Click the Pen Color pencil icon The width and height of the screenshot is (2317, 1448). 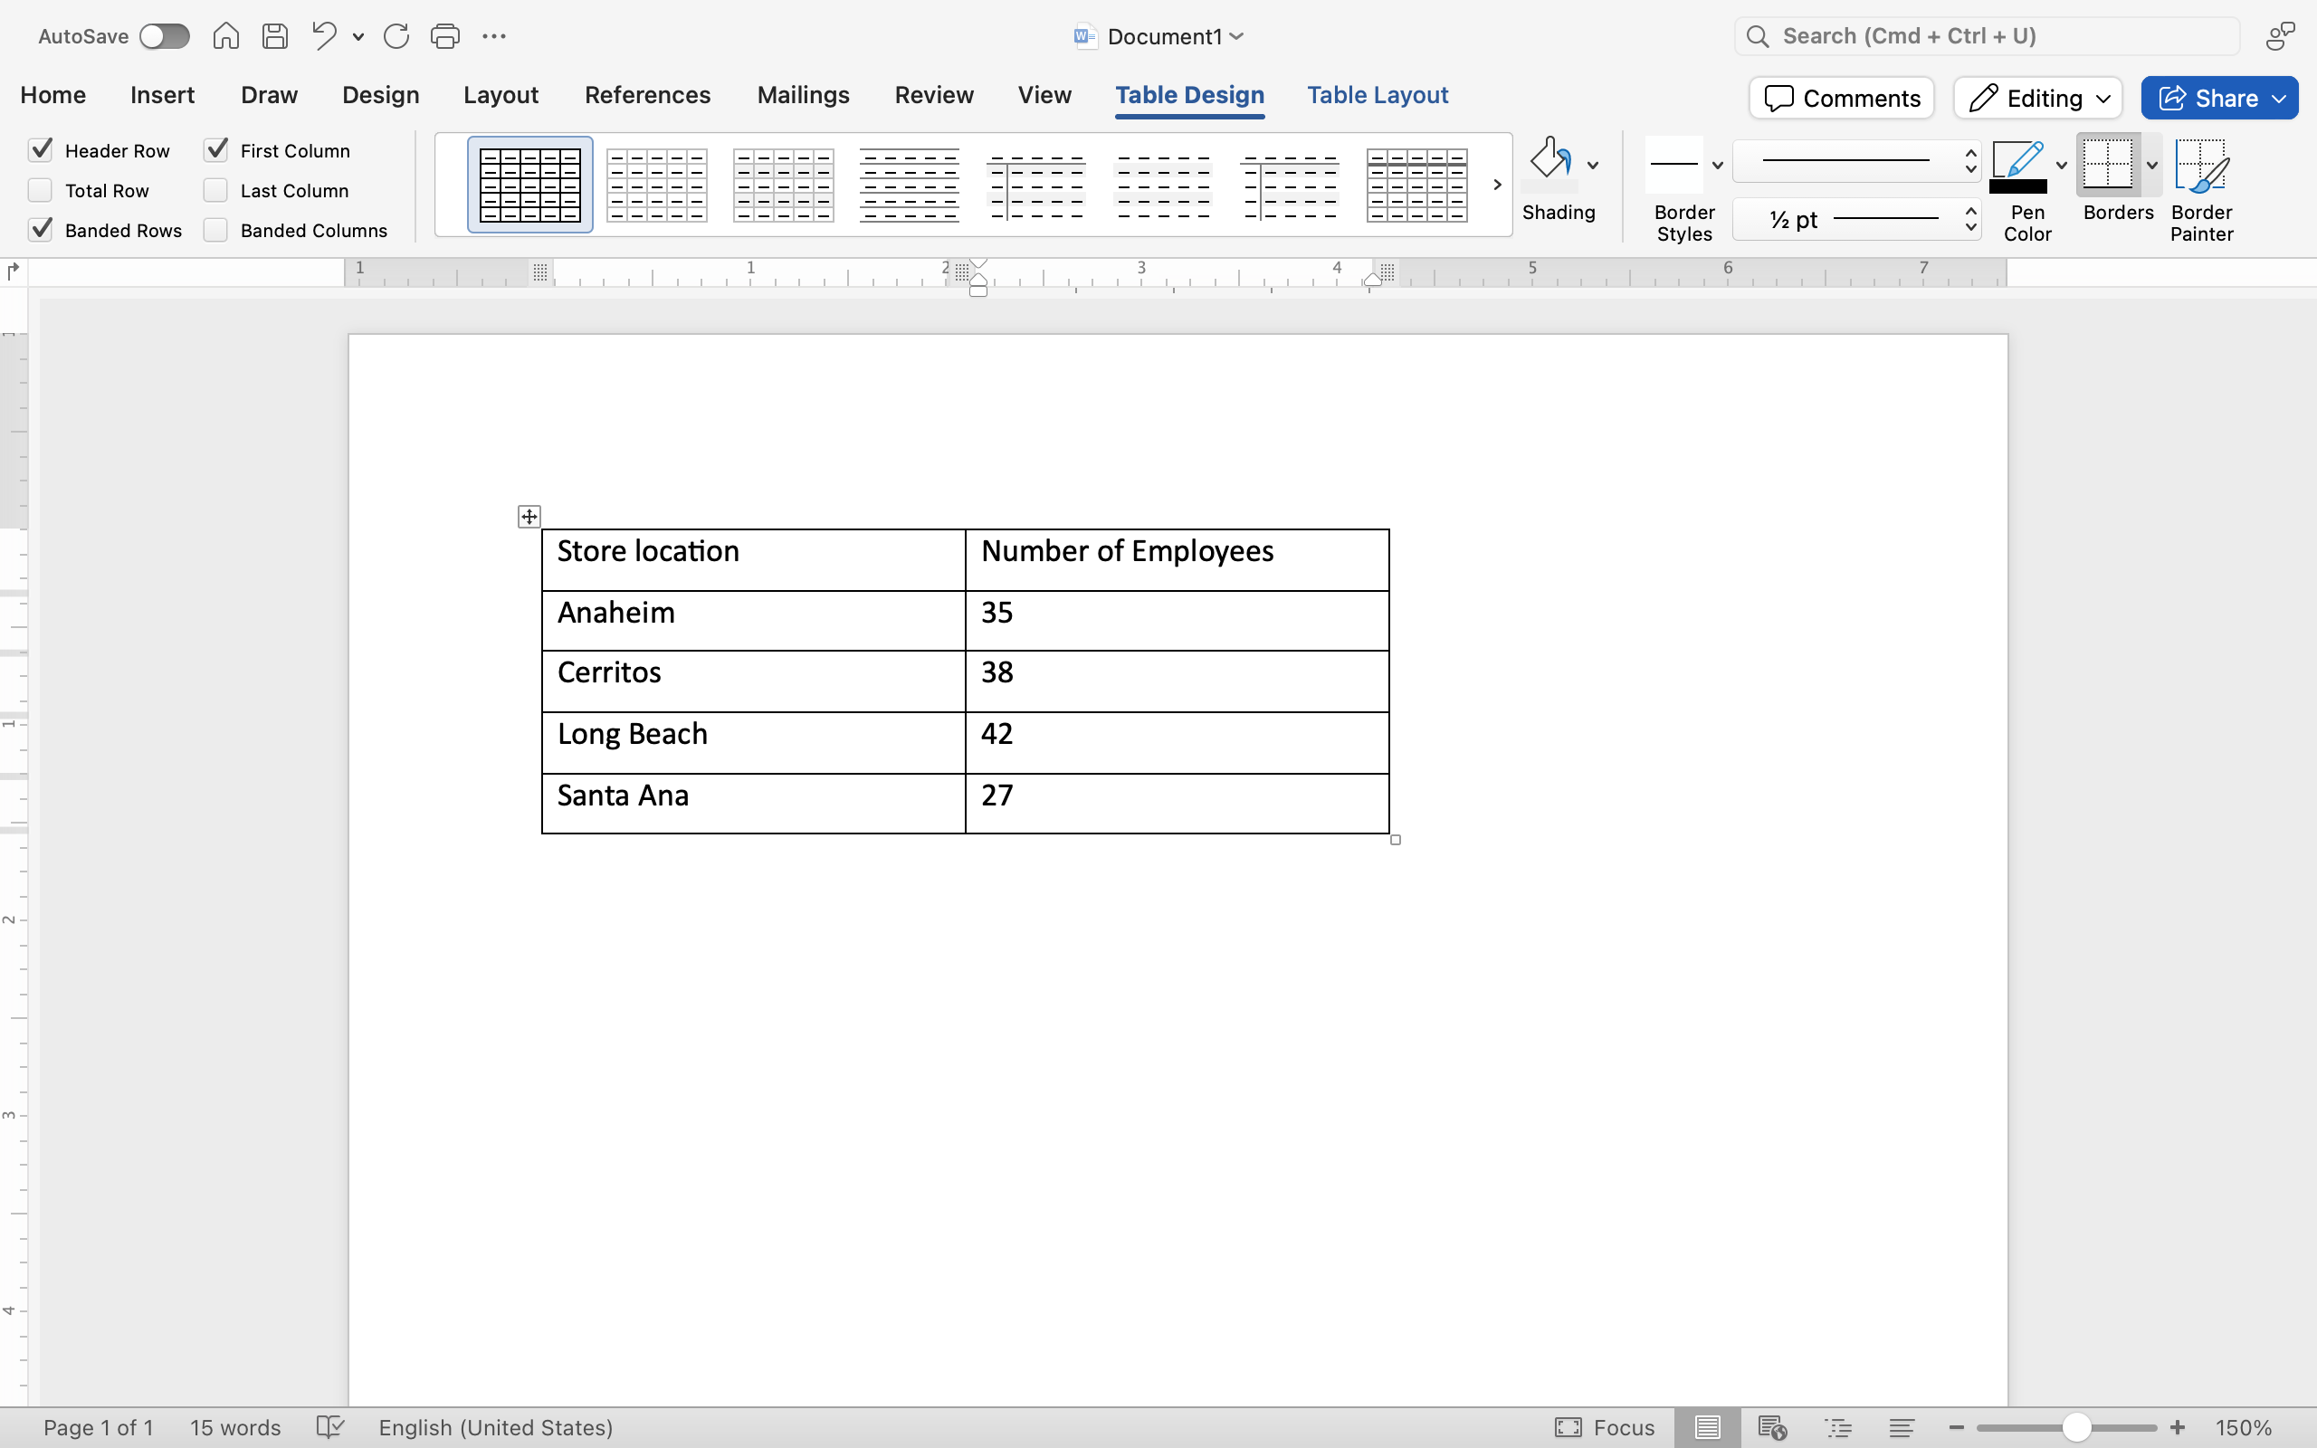point(2017,158)
